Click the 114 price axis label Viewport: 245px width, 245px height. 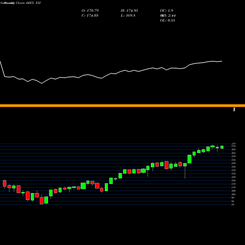[x=233, y=188]
